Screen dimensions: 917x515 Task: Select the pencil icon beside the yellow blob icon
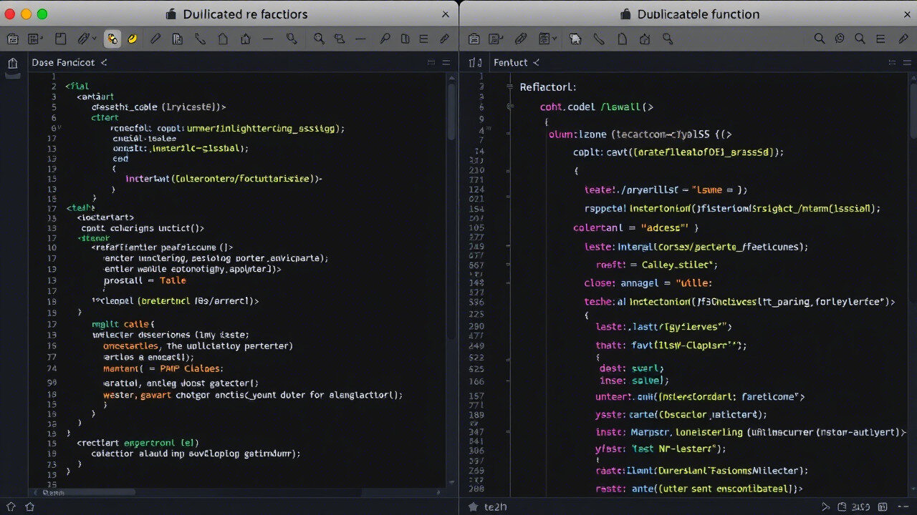coord(155,39)
